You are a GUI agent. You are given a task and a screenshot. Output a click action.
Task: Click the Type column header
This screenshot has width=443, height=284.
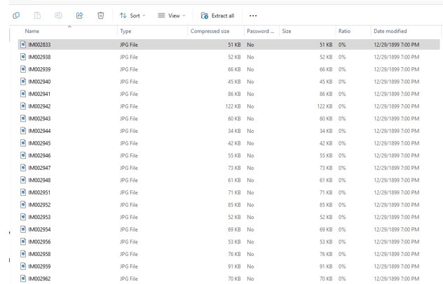click(x=126, y=31)
